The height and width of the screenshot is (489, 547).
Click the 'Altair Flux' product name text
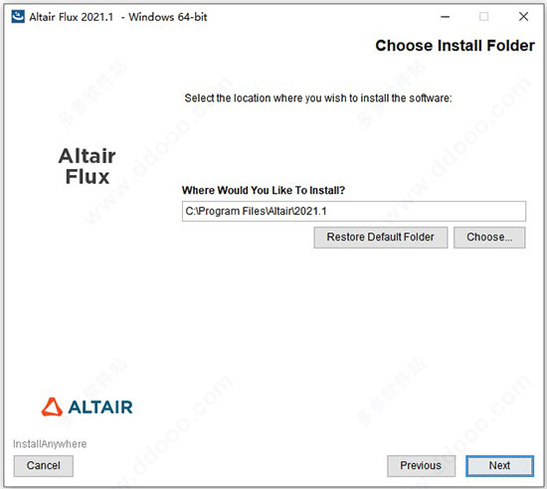point(88,166)
